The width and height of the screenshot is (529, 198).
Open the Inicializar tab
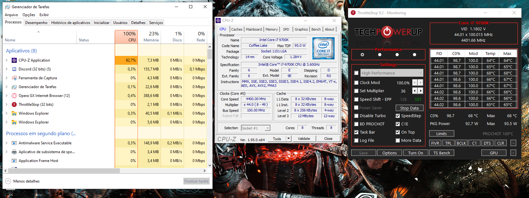[x=101, y=23]
